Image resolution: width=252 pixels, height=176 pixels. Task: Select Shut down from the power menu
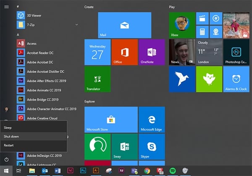[12, 137]
